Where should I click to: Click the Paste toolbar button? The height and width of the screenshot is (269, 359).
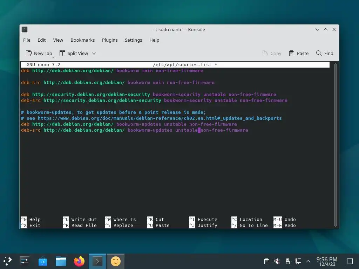299,53
